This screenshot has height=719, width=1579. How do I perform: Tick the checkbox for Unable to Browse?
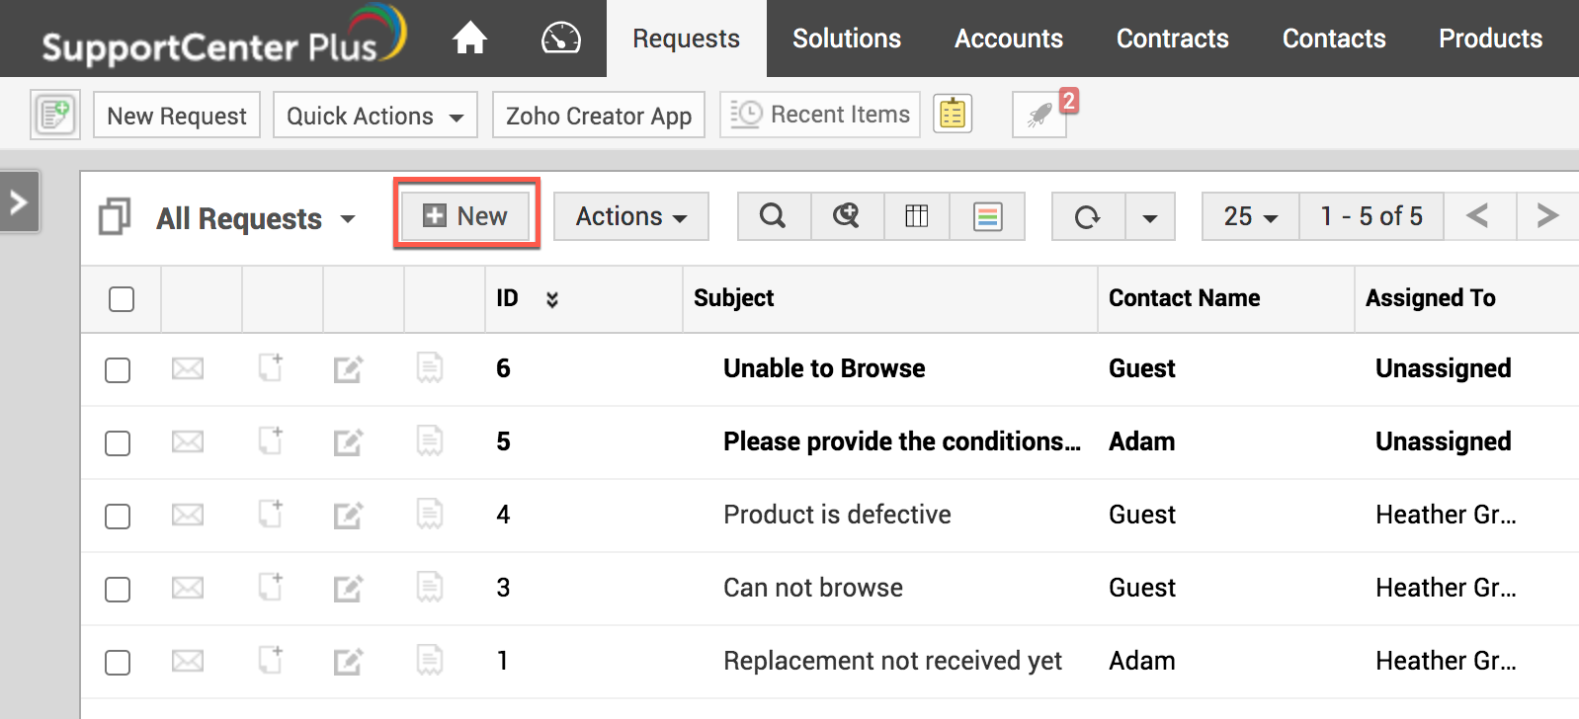coord(118,370)
